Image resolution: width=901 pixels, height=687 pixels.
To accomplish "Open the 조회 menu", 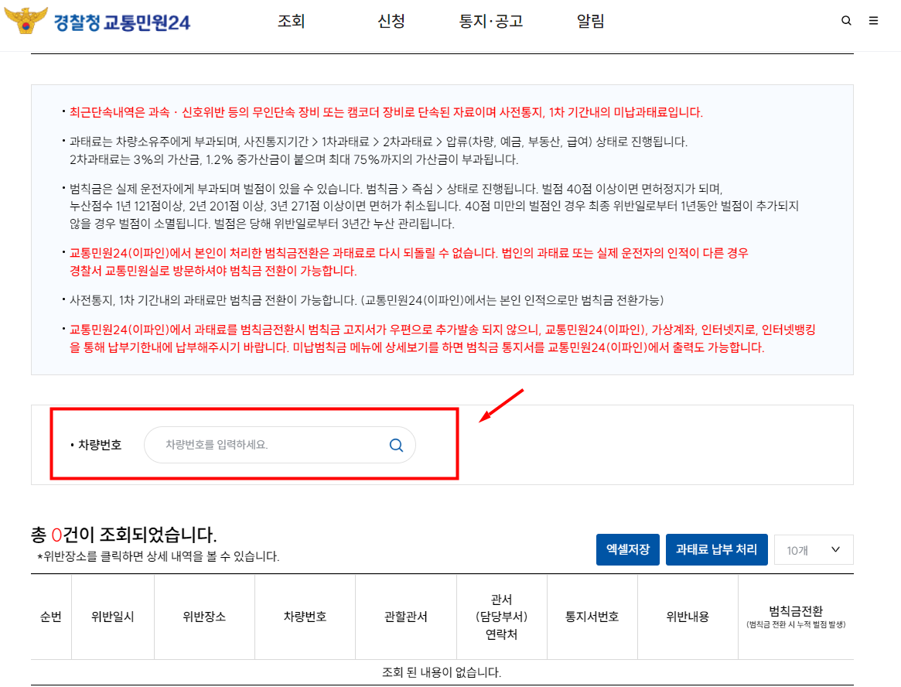I will point(290,22).
